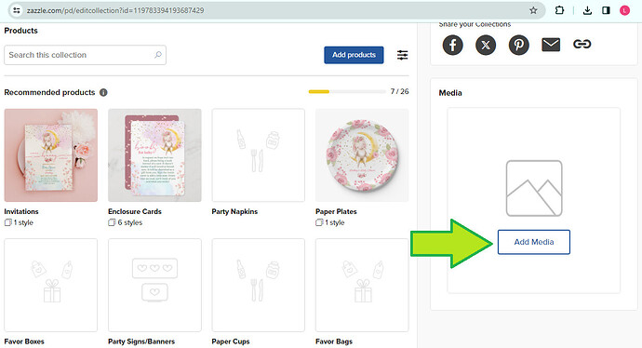Click the Paper Cups label
642x348 pixels.
(231, 341)
